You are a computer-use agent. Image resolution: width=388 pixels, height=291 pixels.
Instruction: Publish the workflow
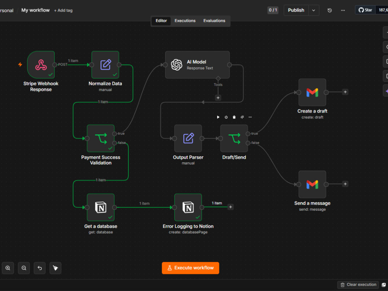point(296,10)
